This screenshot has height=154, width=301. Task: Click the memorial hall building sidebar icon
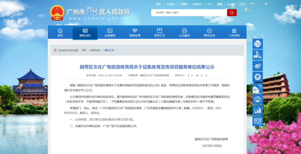pos(258,88)
